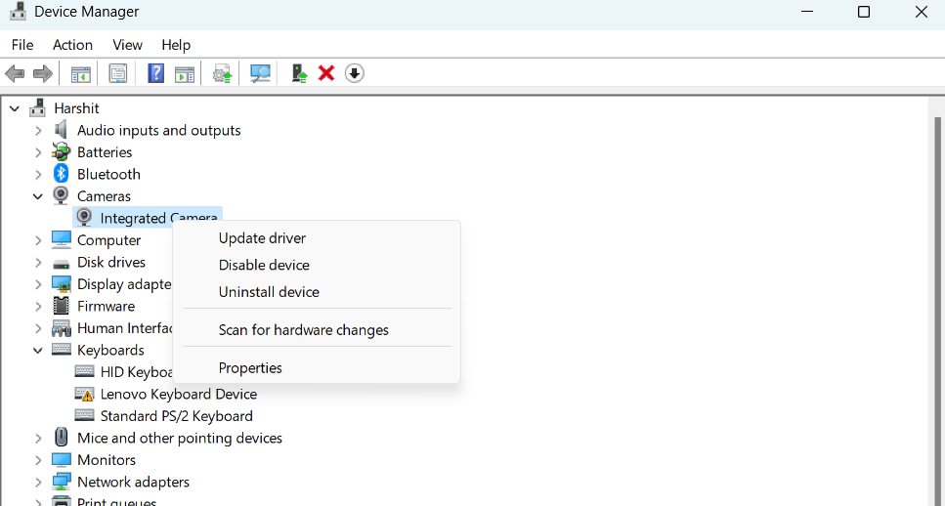Select Disable device in the context menu
945x506 pixels.
coord(264,265)
